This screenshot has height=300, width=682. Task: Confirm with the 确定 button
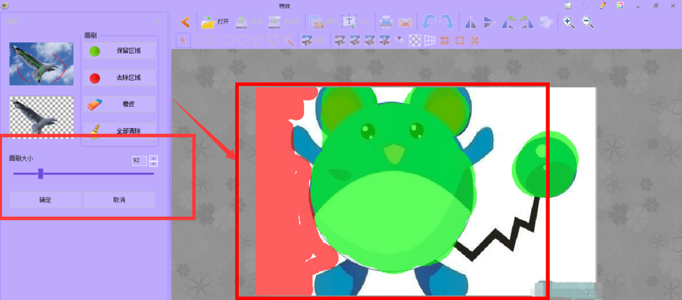coord(45,200)
